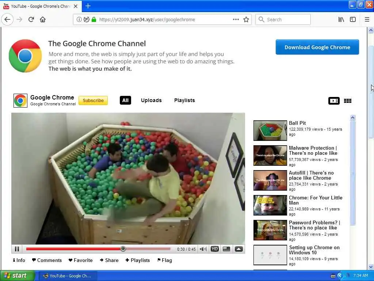Select YouTube taskbar window button
374x281 pixels.
click(68, 276)
